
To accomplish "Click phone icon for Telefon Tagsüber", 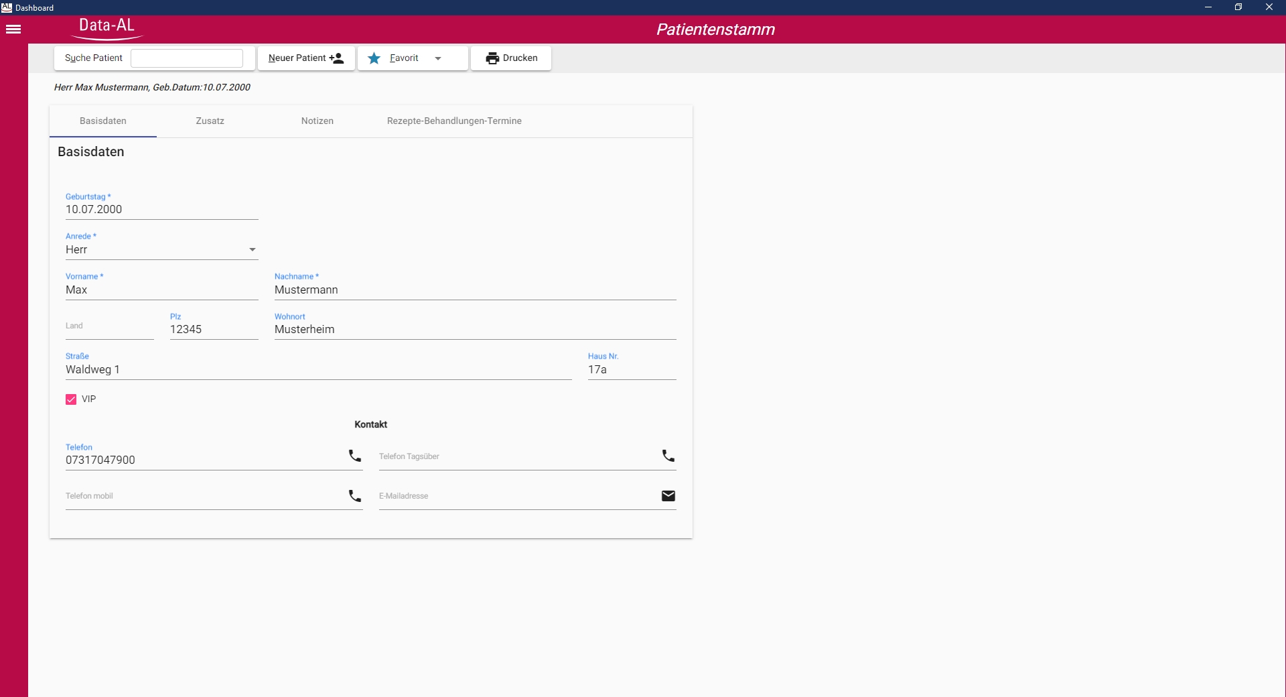I will pyautogui.click(x=668, y=456).
